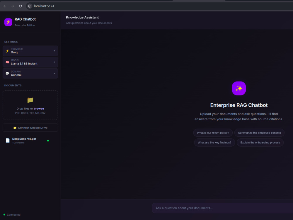This screenshot has height=220, width=293.
Task: Select suggestion 'What is our return policy?'
Action: (213, 133)
